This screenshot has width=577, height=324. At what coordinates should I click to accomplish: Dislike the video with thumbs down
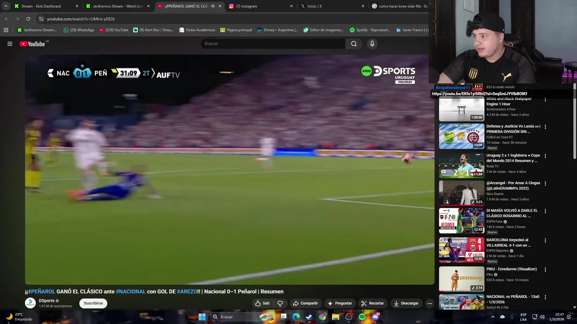tap(280, 303)
